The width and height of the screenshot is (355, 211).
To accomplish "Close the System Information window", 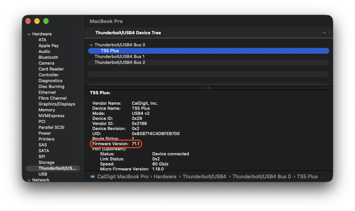I will (x=28, y=21).
